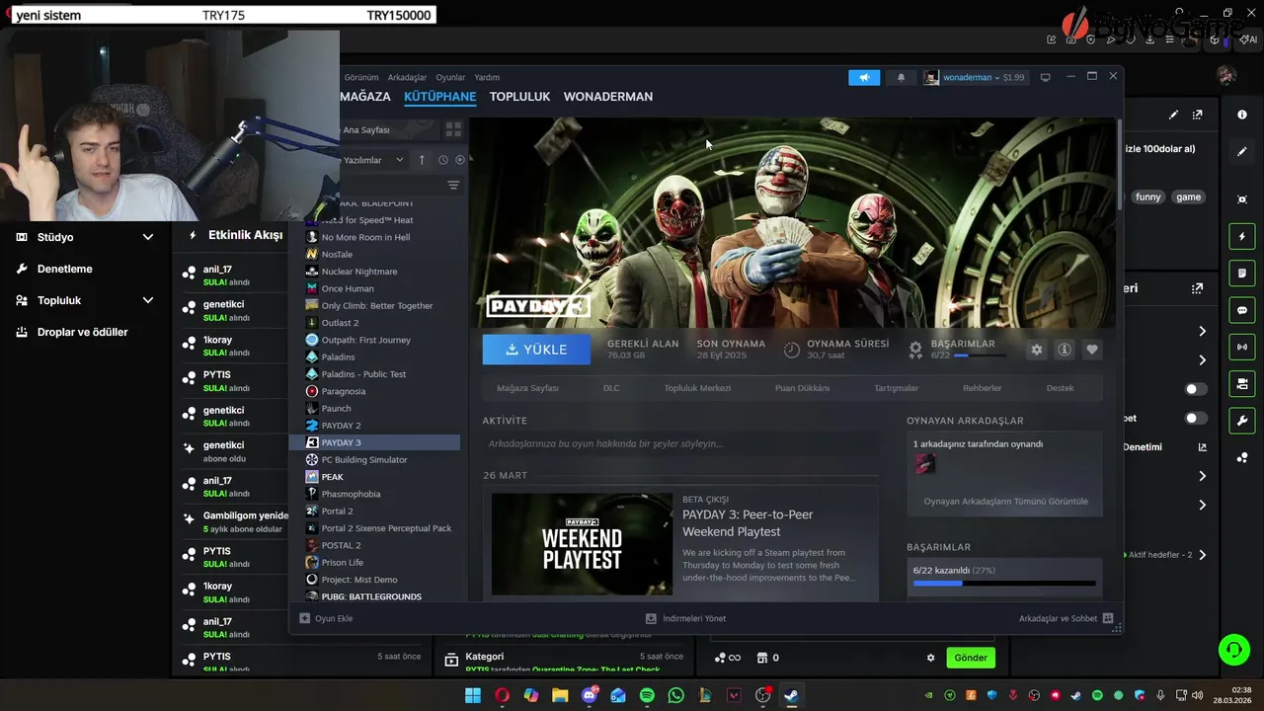
Task: Switch Steam to Big Picture mode icon
Action: [x=1045, y=77]
